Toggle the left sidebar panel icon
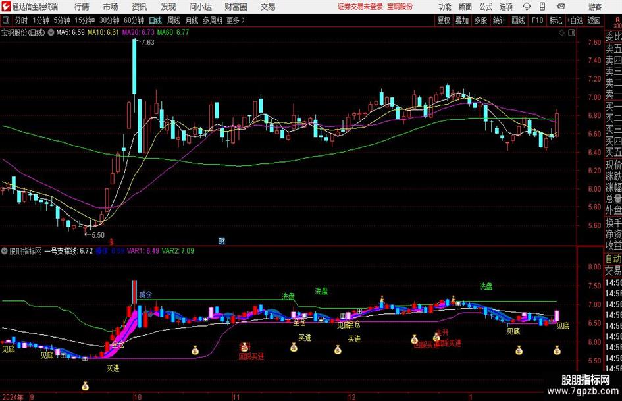Viewport: 622px width, 401px height. (6, 20)
